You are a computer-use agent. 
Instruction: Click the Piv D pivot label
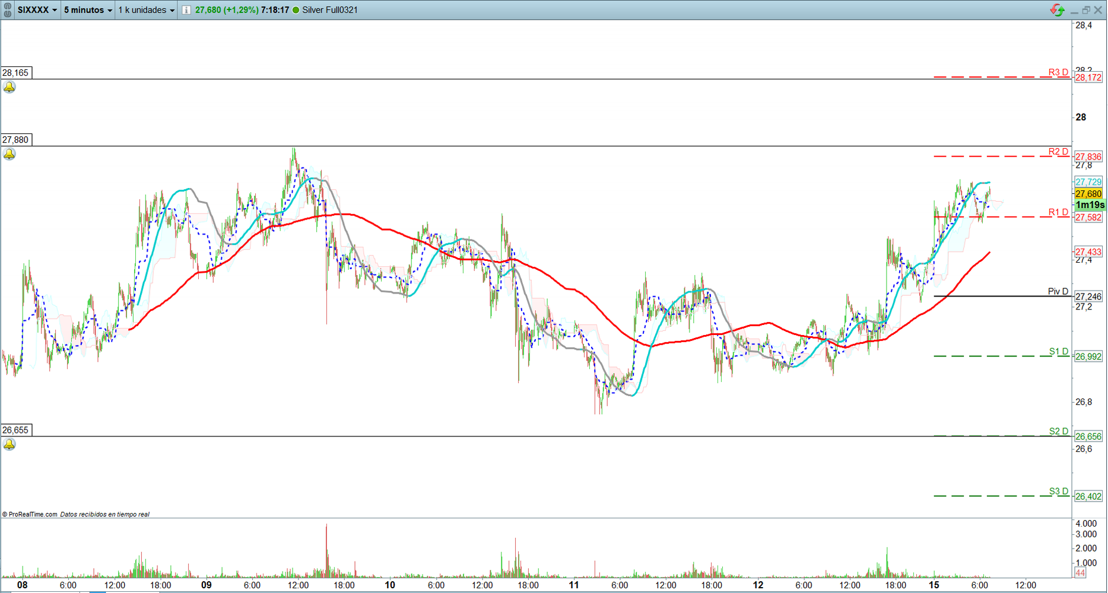(x=1058, y=291)
